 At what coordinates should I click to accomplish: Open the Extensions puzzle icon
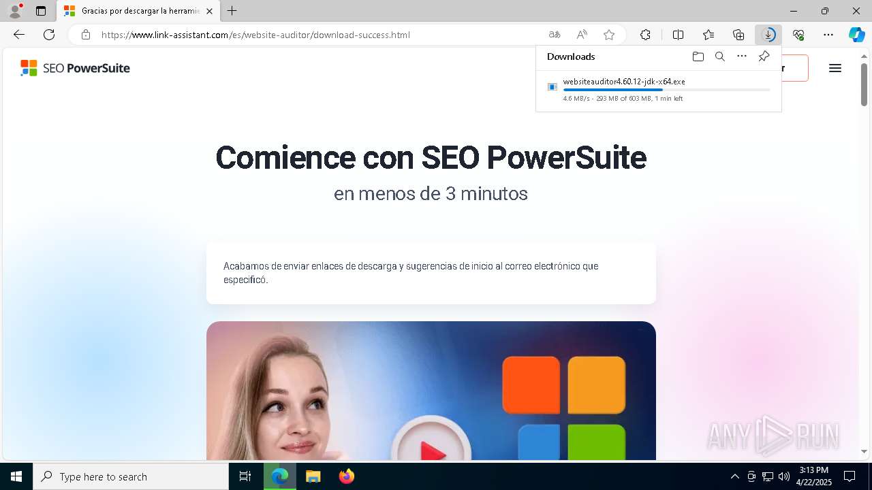point(645,35)
